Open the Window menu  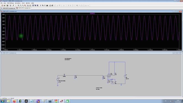click(x=28, y=3)
